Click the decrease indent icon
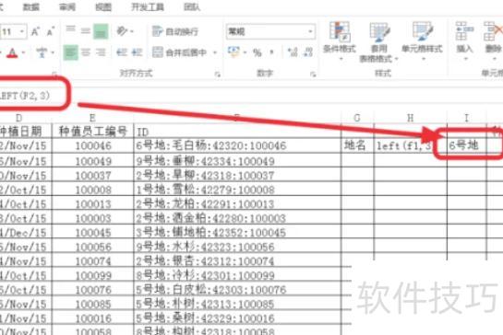Viewport: 503px width, 335px height. point(122,52)
